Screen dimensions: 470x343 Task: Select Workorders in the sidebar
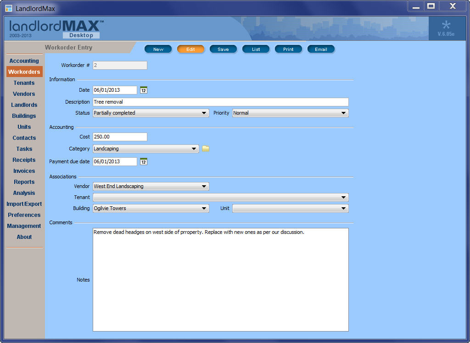24,72
